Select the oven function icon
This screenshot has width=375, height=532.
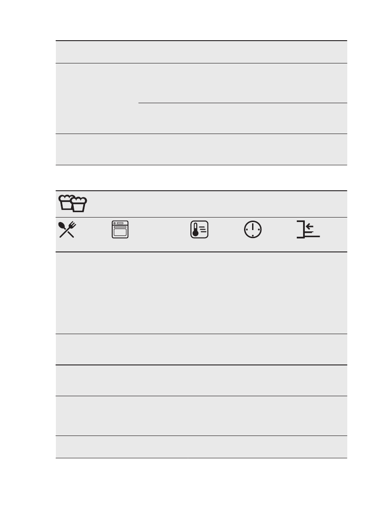click(120, 230)
